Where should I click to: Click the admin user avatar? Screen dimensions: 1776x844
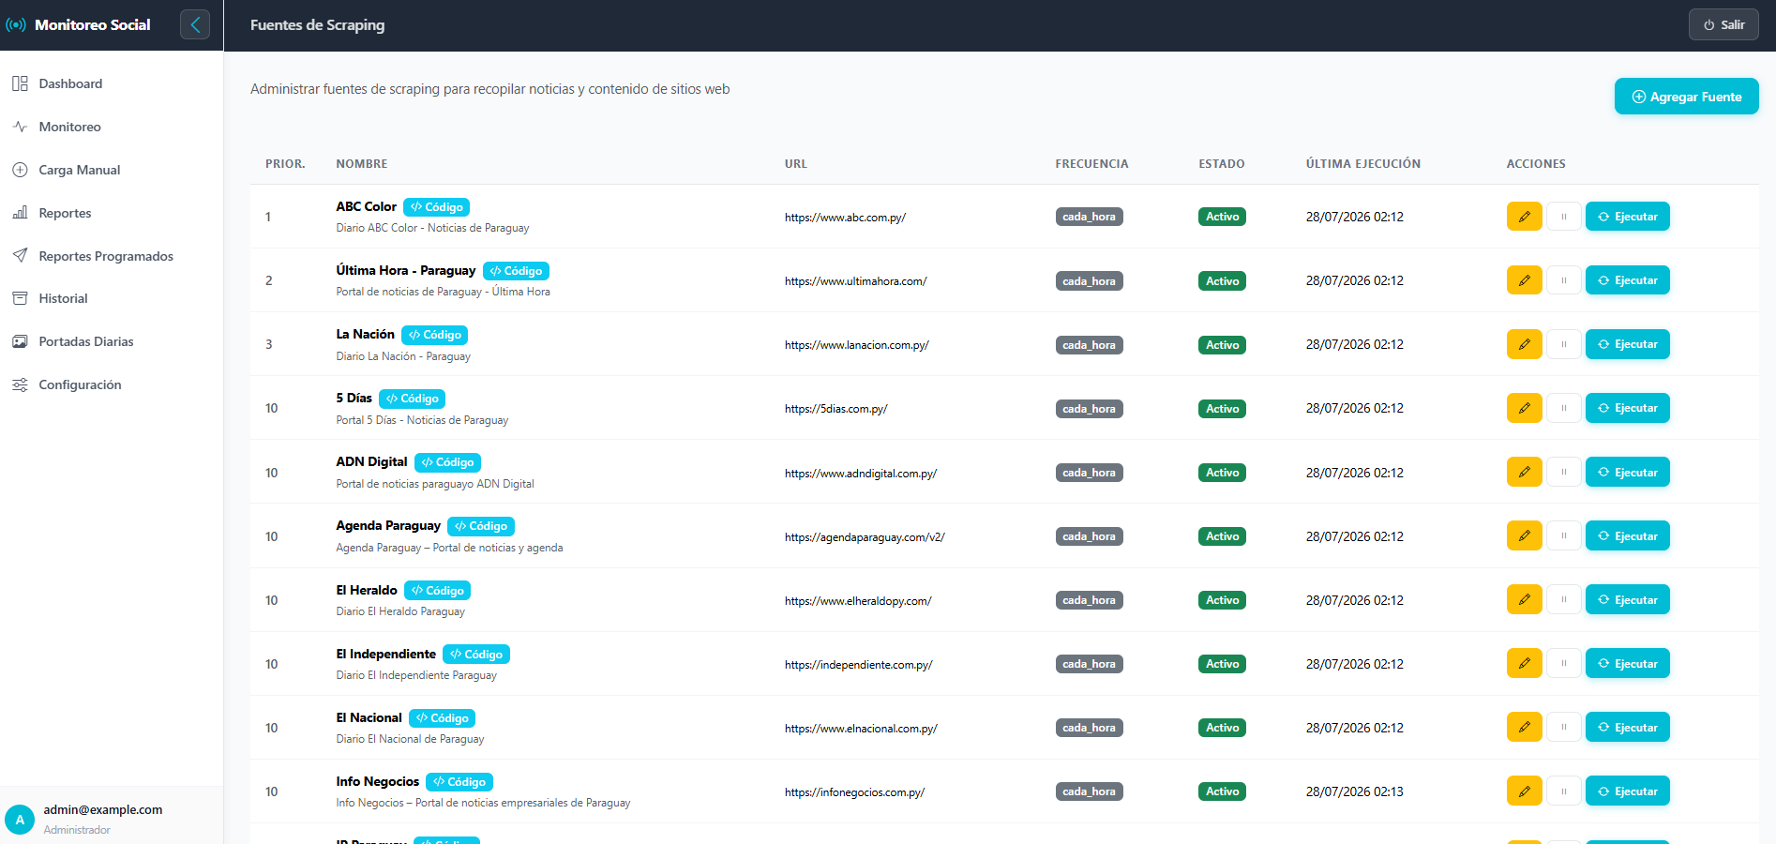pyautogui.click(x=20, y=819)
